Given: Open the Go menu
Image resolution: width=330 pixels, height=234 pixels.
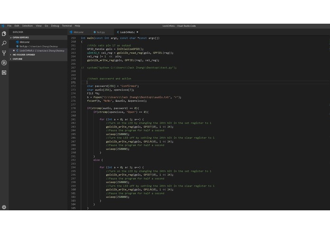Looking at the screenshot, I should tap(47, 26).
